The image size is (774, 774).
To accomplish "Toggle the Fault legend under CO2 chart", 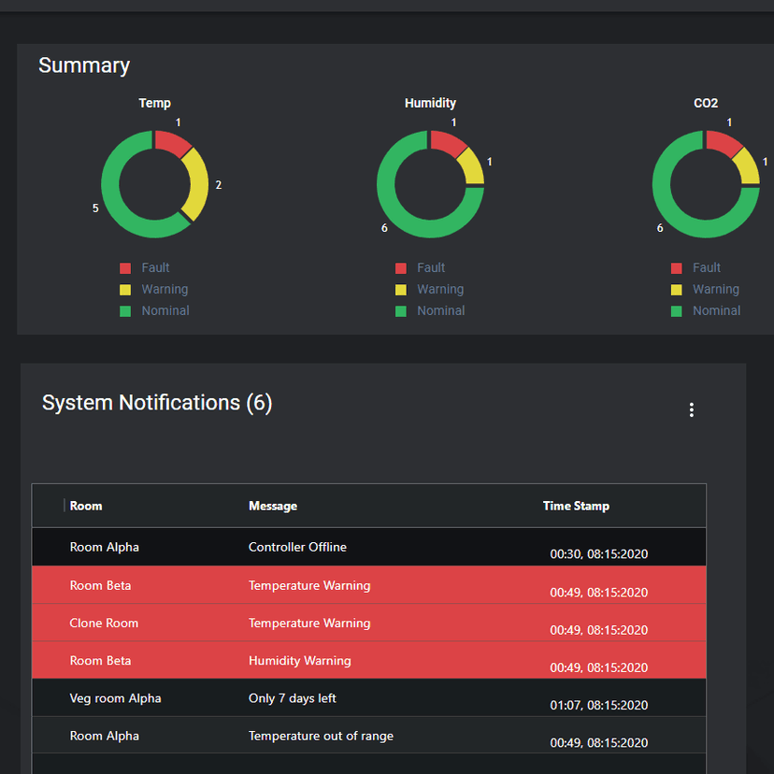I will click(x=696, y=268).
